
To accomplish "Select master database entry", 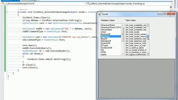I will tap(111, 54).
